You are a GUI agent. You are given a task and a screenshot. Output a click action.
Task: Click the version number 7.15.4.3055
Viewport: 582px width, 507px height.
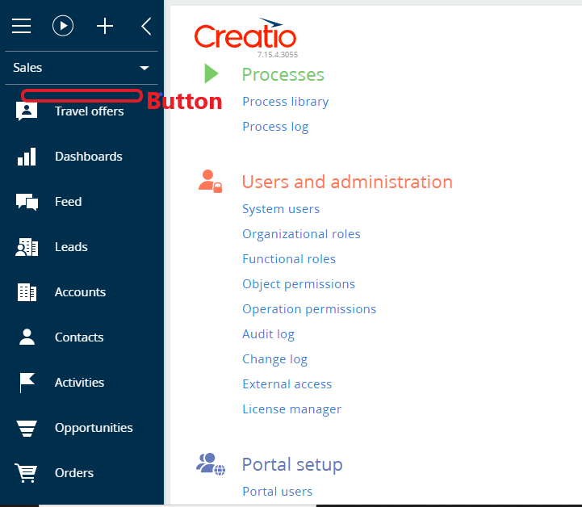[x=278, y=55]
